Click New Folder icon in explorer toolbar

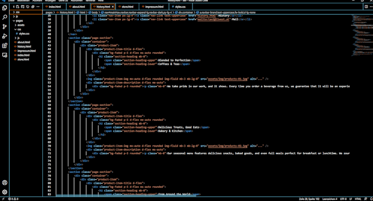click(x=22, y=7)
